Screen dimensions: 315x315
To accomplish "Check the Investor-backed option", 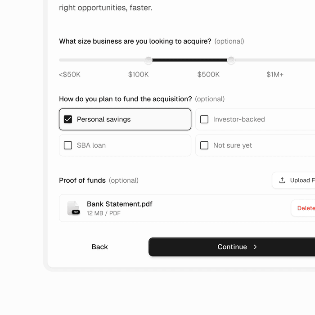I will (204, 119).
